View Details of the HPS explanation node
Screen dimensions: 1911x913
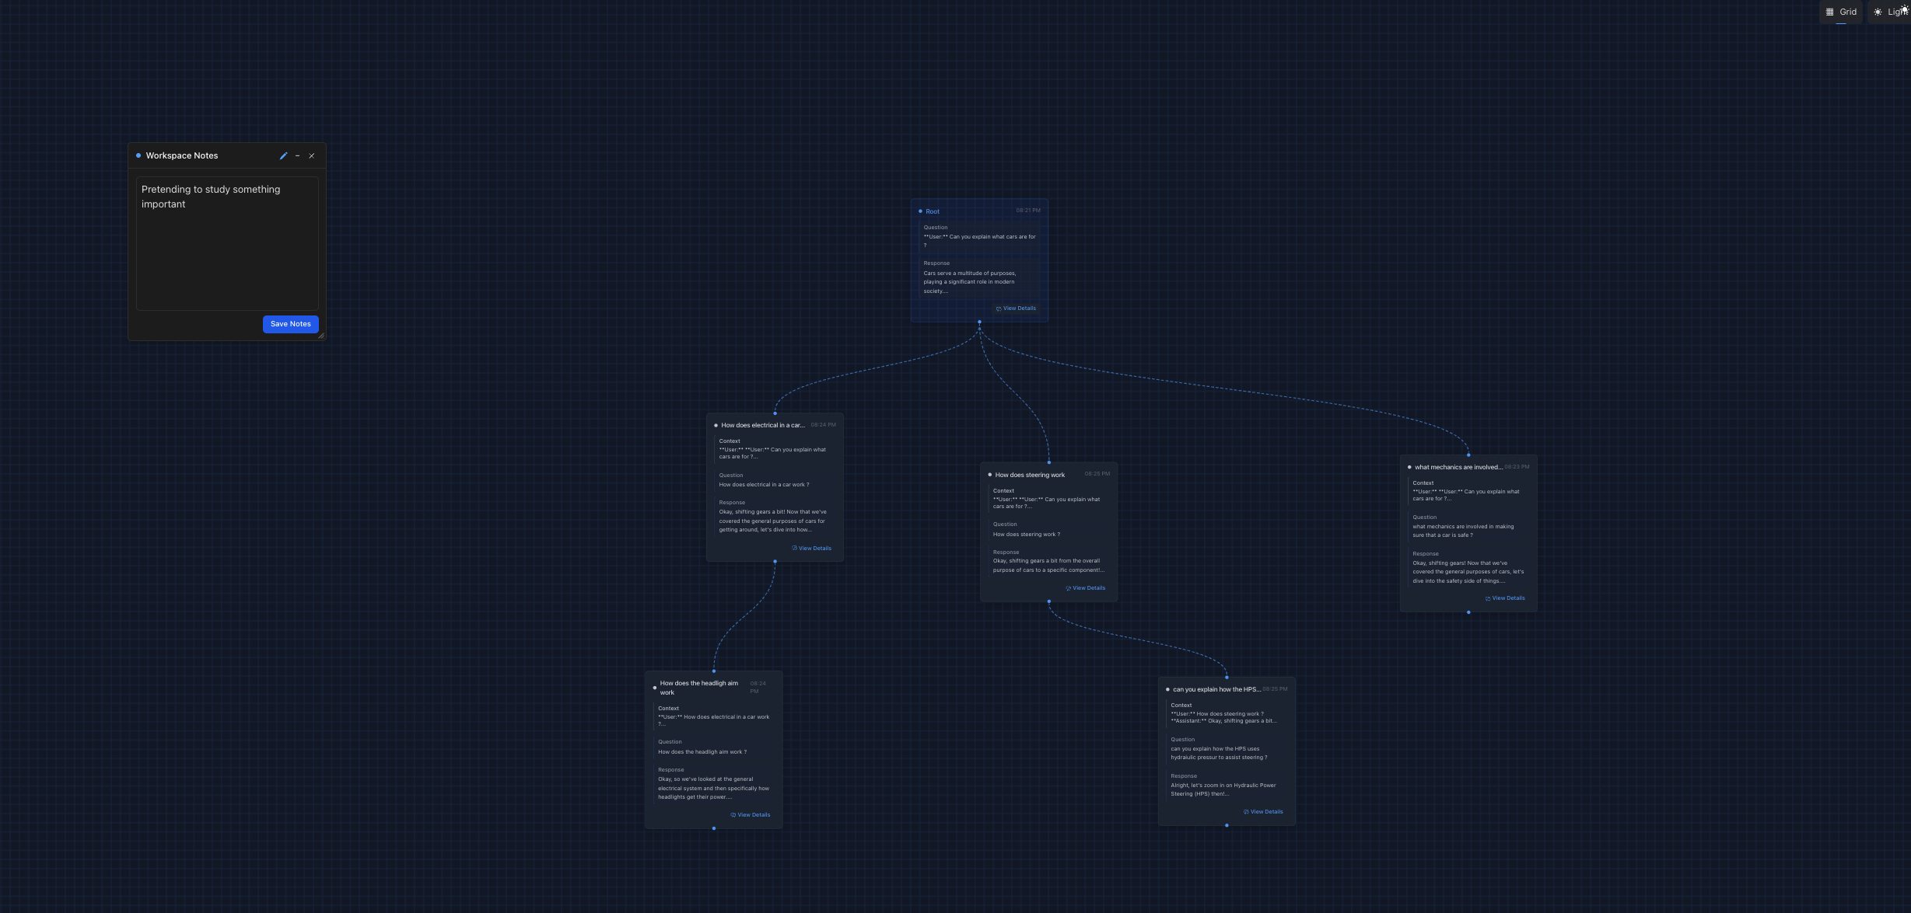coord(1263,812)
